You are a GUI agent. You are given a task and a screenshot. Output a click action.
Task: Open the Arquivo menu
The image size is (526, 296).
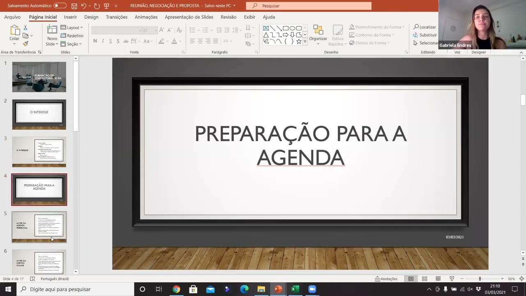pyautogui.click(x=12, y=17)
